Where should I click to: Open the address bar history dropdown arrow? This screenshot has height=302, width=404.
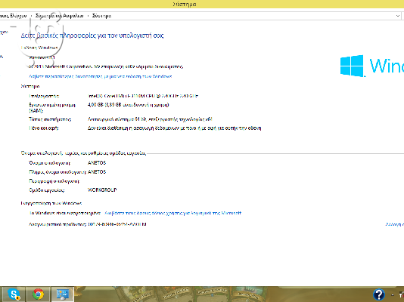(397, 16)
